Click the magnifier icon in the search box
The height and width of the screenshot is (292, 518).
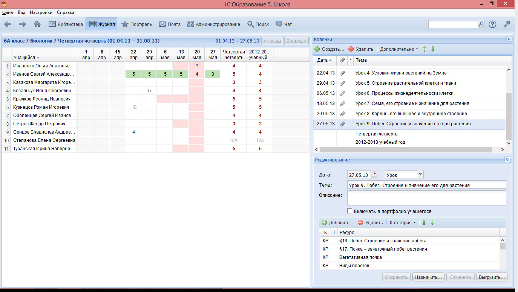(x=481, y=24)
